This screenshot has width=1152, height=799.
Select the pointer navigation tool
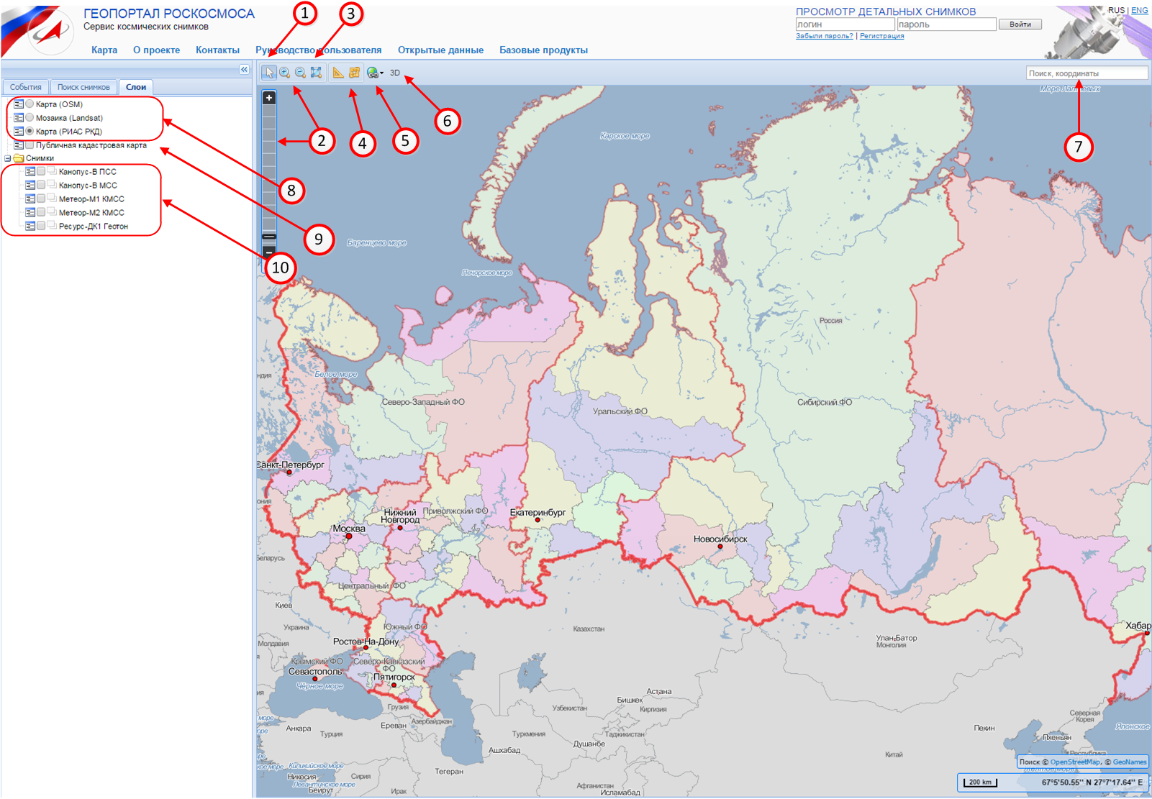pos(268,73)
